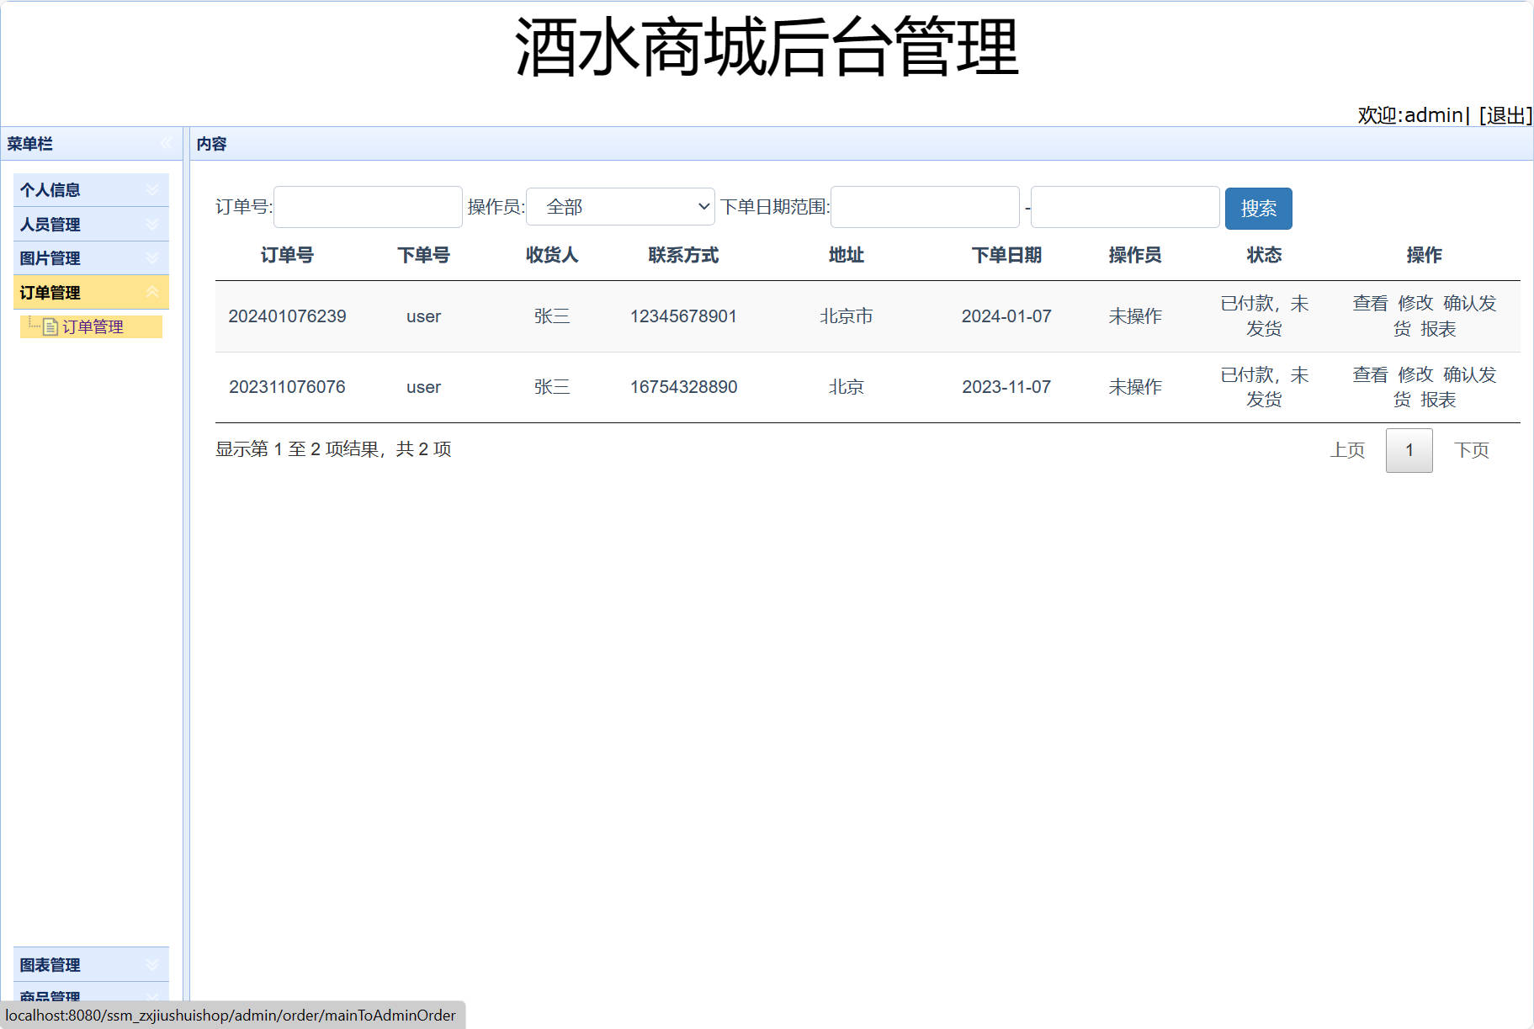Click the 订单号 input field
The image size is (1534, 1029).
coord(367,206)
